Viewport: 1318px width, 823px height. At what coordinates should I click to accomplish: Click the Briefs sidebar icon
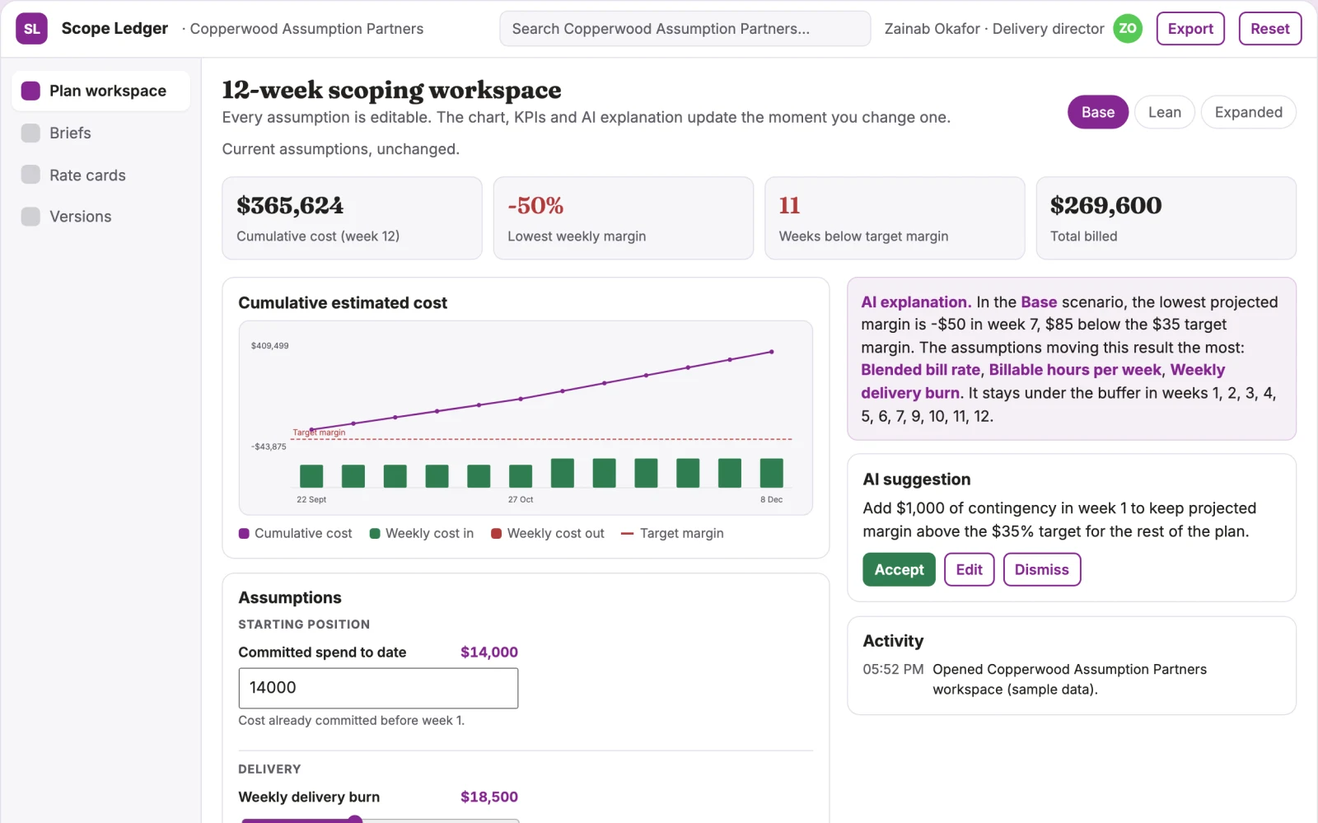point(30,133)
